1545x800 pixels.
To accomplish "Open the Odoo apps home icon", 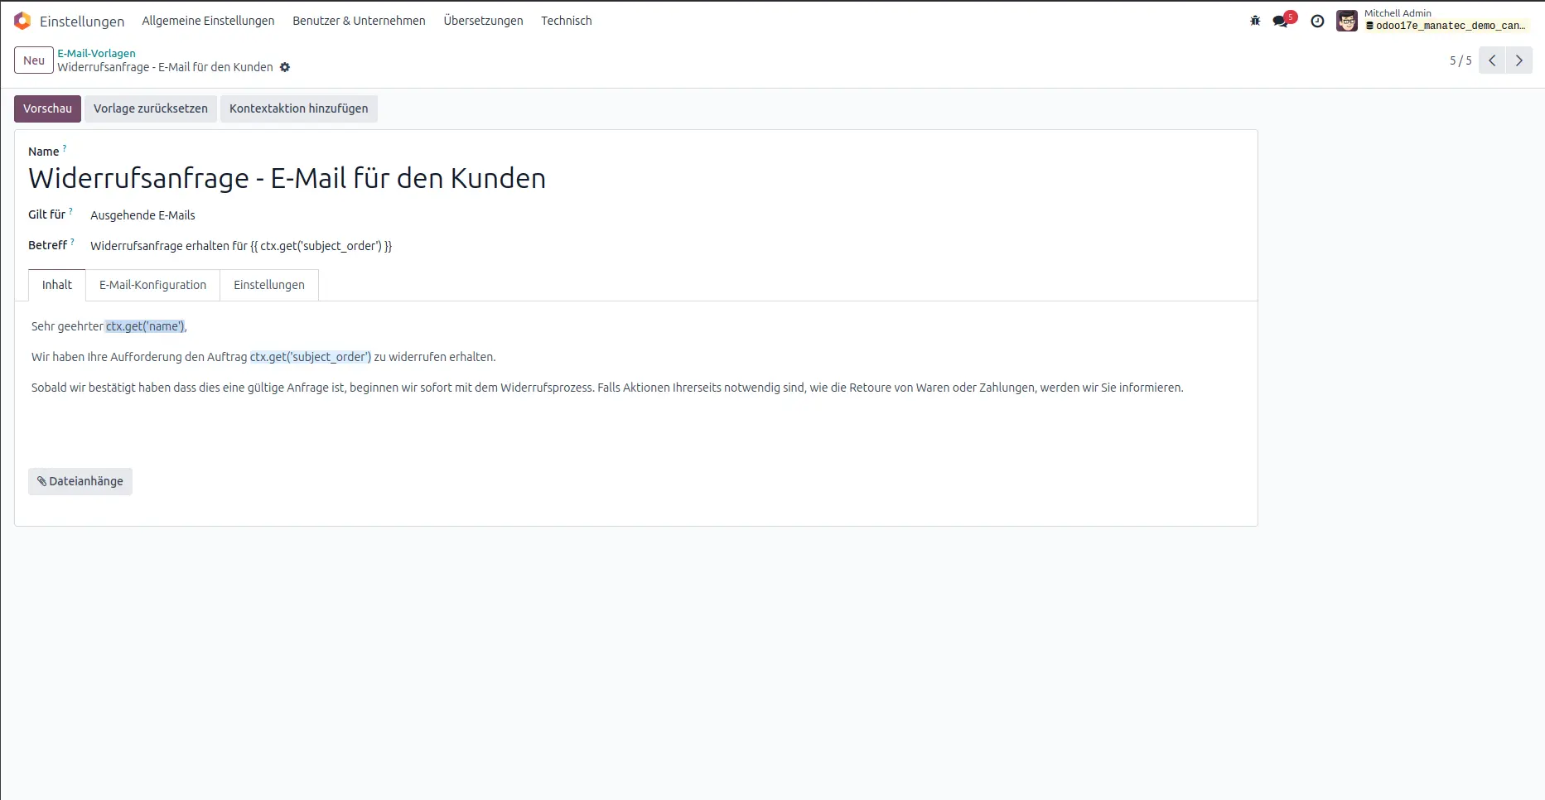I will pyautogui.click(x=22, y=21).
